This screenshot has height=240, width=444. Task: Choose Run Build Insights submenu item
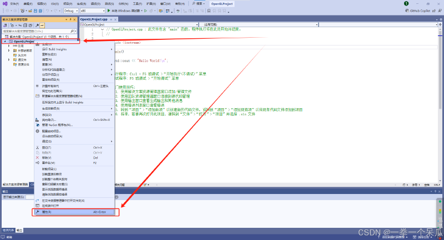[x=74, y=49]
